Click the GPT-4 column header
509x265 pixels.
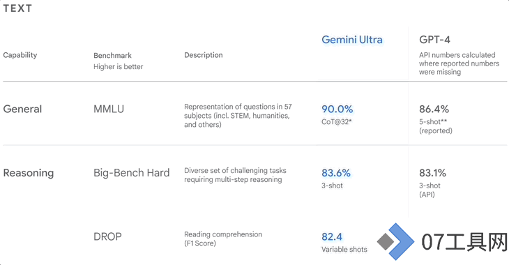tap(434, 40)
